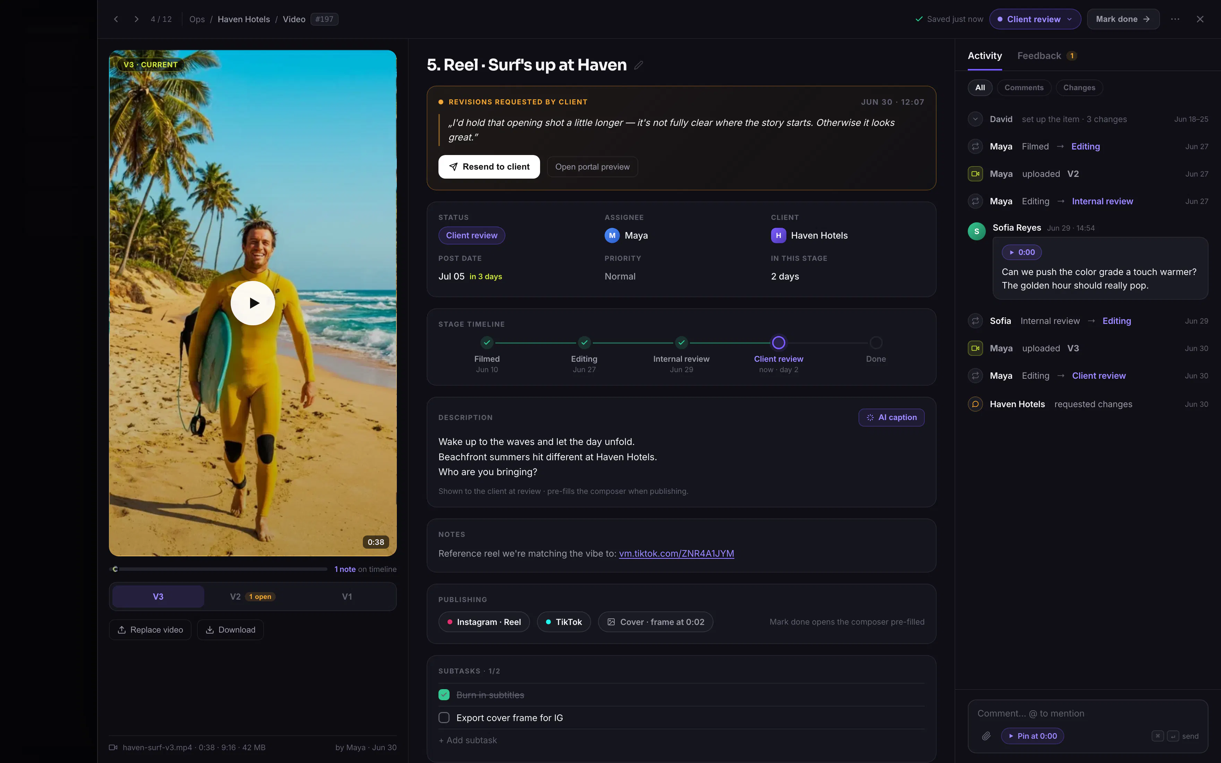Viewport: 1221px width, 763px height.
Task: Open the Client review status pill selector
Action: (x=472, y=235)
